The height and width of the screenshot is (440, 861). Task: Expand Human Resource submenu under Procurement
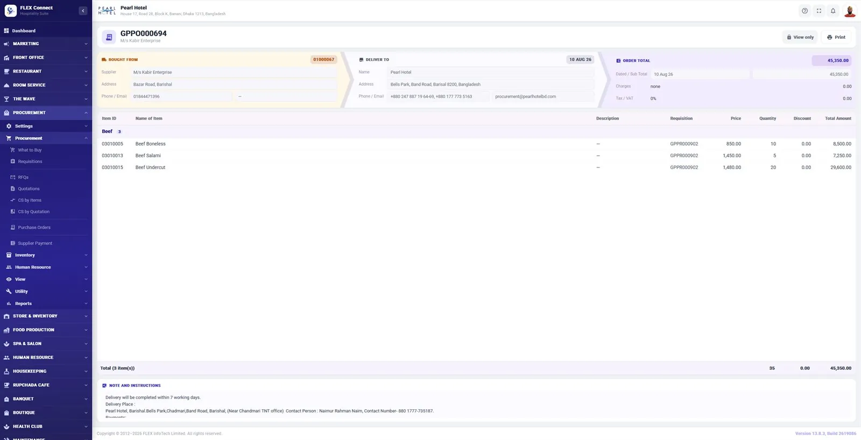click(x=46, y=267)
